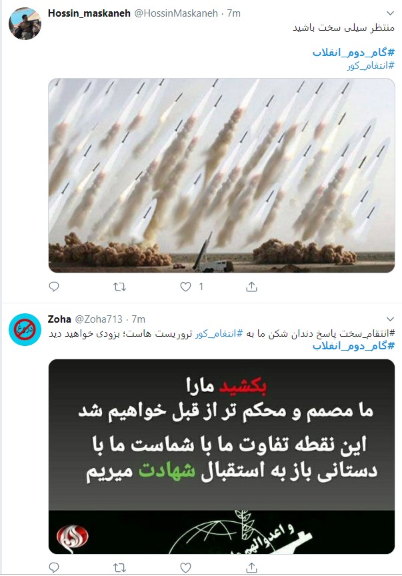Like Zoha's tweet with heart icon
The image size is (402, 576).
pyautogui.click(x=185, y=567)
